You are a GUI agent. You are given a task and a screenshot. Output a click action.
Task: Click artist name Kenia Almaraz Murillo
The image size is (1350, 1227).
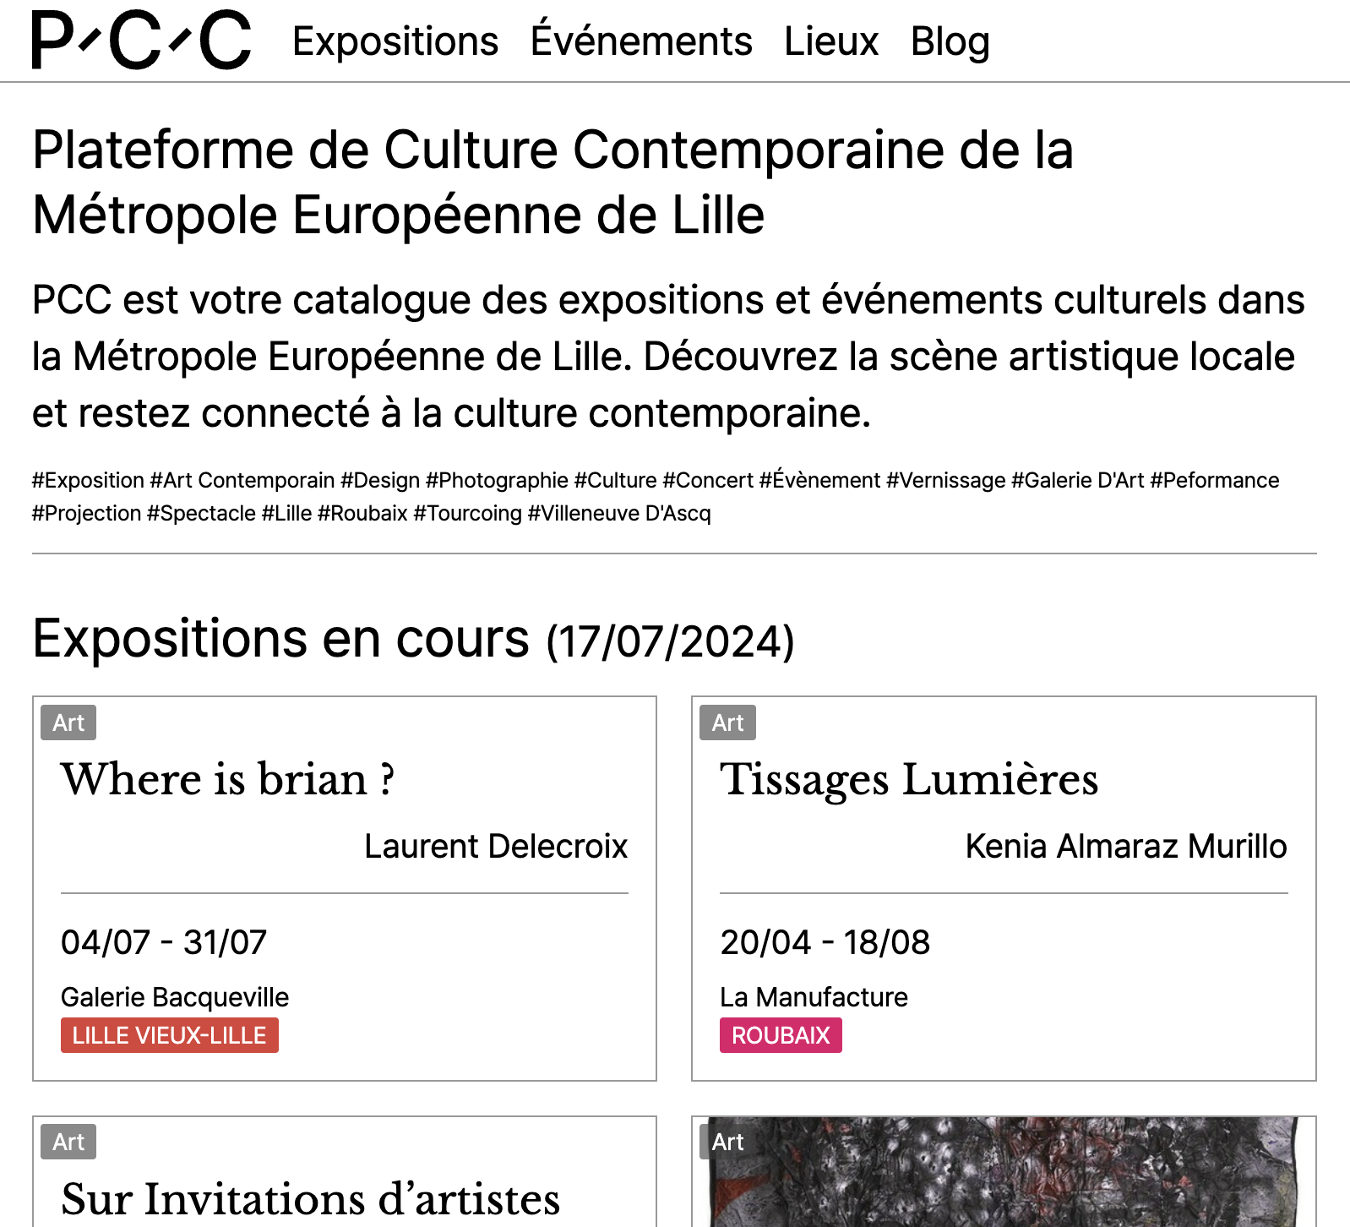[x=1126, y=846]
